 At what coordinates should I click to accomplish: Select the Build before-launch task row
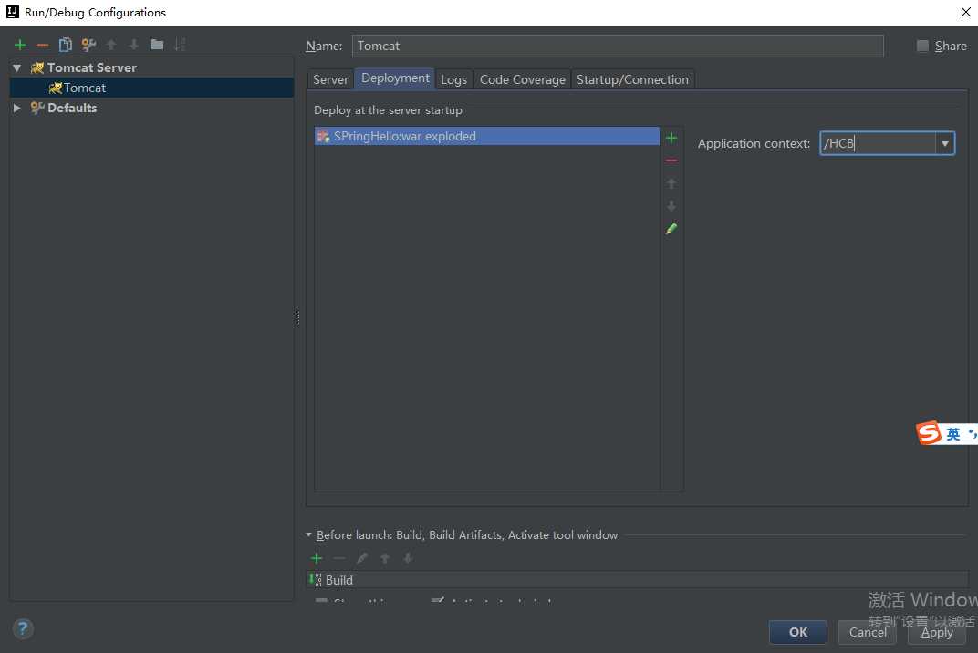tap(636, 580)
